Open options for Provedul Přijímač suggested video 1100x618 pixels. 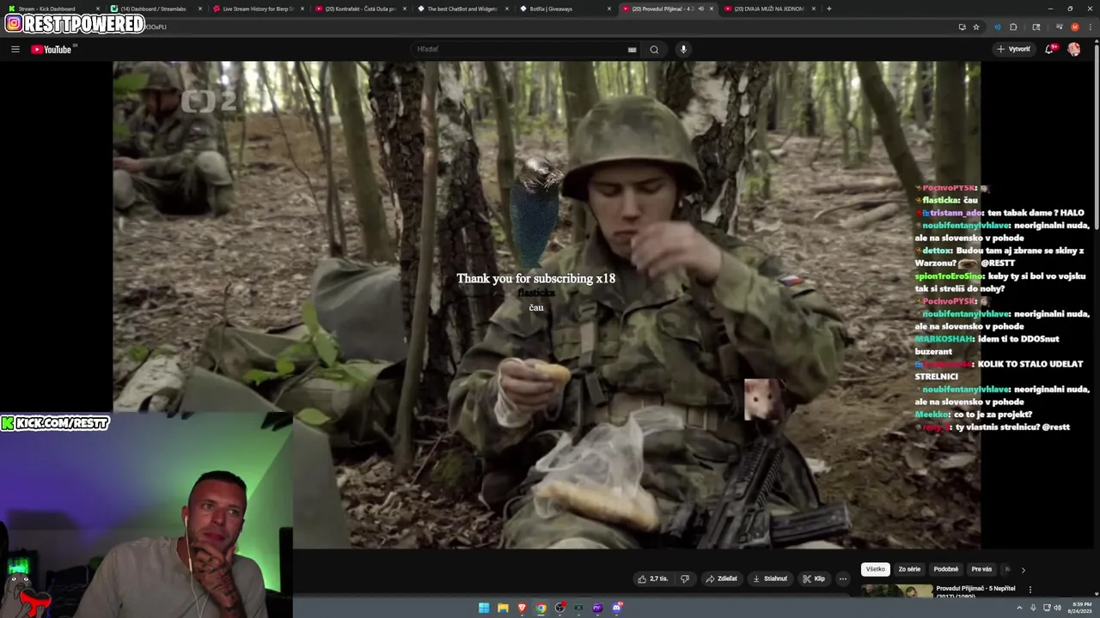pos(1030,590)
